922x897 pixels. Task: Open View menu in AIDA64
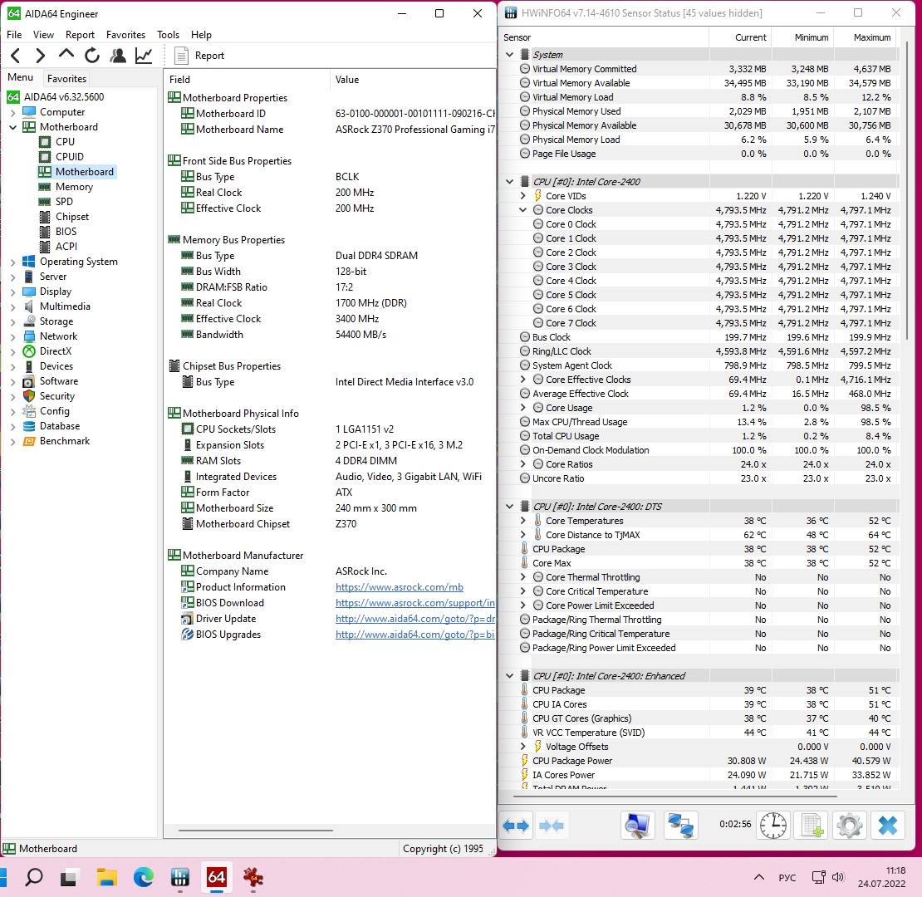[43, 35]
